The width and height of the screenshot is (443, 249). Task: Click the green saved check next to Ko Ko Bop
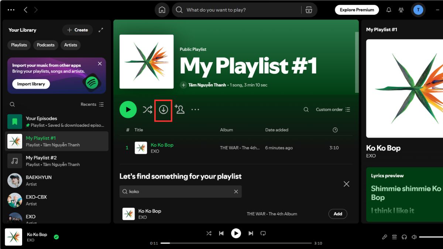coord(56,237)
